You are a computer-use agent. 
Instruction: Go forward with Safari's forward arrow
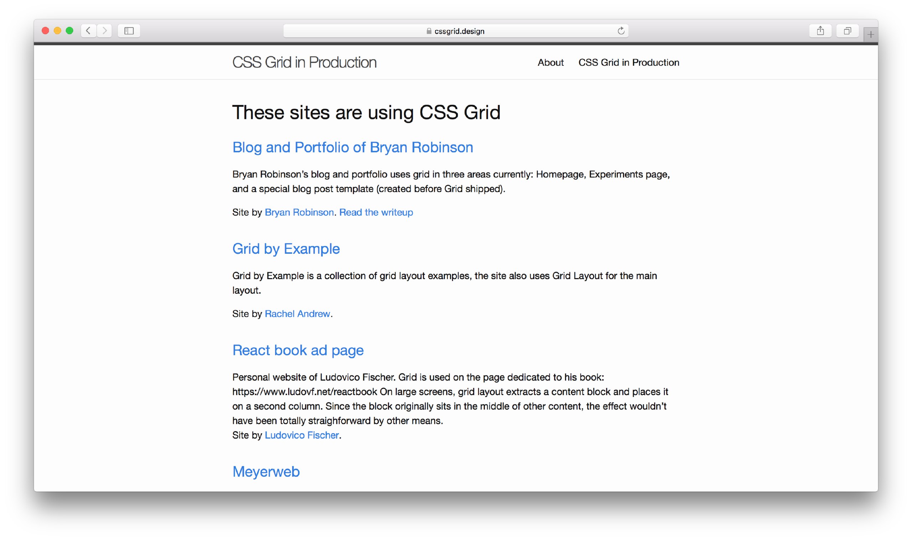click(x=104, y=31)
